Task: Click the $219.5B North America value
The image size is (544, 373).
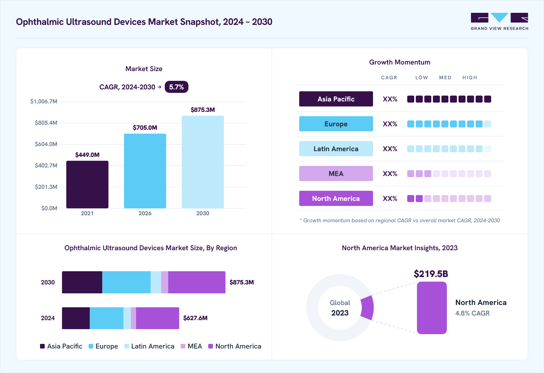Action: [431, 274]
